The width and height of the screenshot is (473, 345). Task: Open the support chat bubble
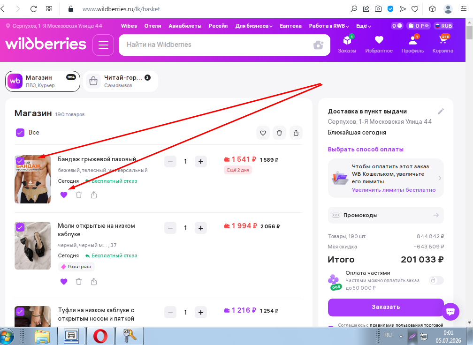pyautogui.click(x=450, y=311)
